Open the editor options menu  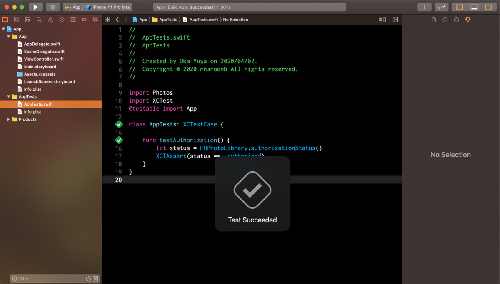[382, 20]
